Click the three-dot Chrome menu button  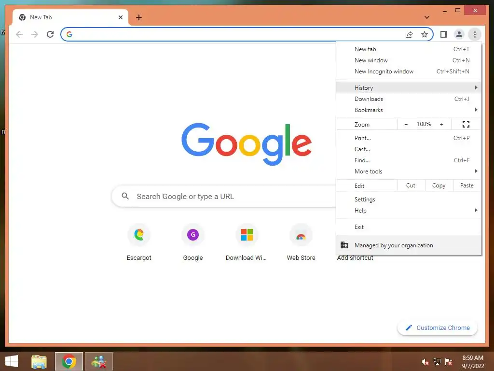click(x=475, y=34)
